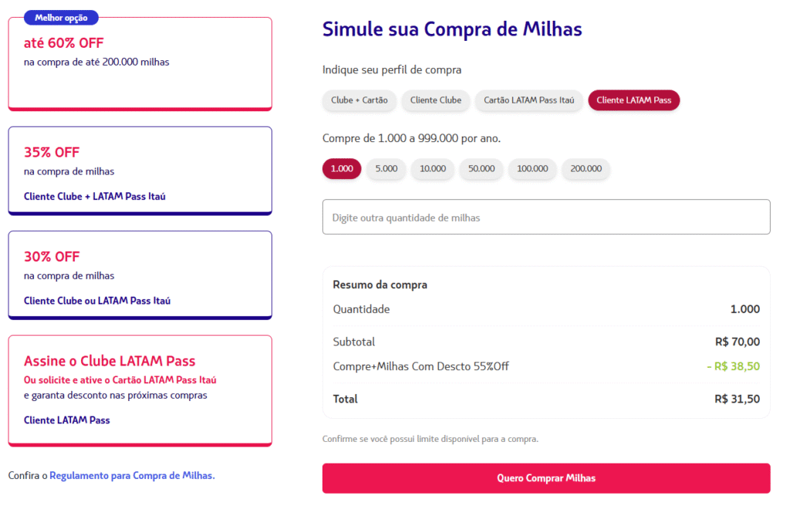The image size is (790, 506).
Task: Click the Total R$ 31,50 amount
Action: point(737,400)
